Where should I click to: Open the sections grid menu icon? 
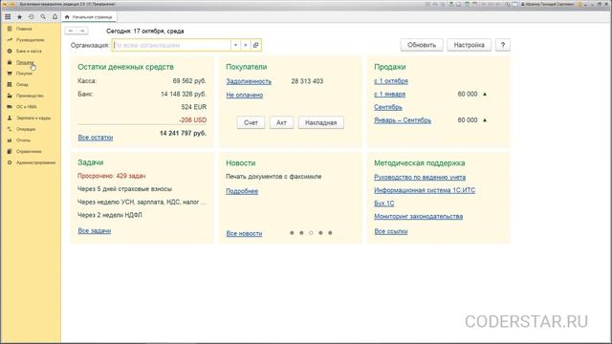tap(8, 17)
